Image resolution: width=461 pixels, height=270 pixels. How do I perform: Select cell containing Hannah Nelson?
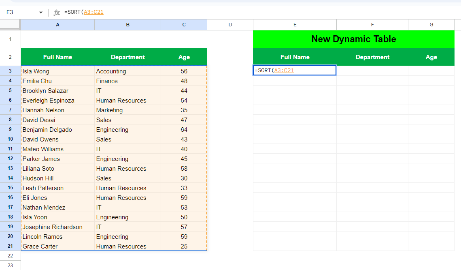(57, 110)
